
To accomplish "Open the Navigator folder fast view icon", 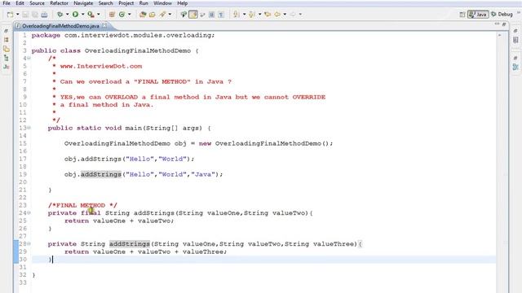I will pyautogui.click(x=7, y=49).
